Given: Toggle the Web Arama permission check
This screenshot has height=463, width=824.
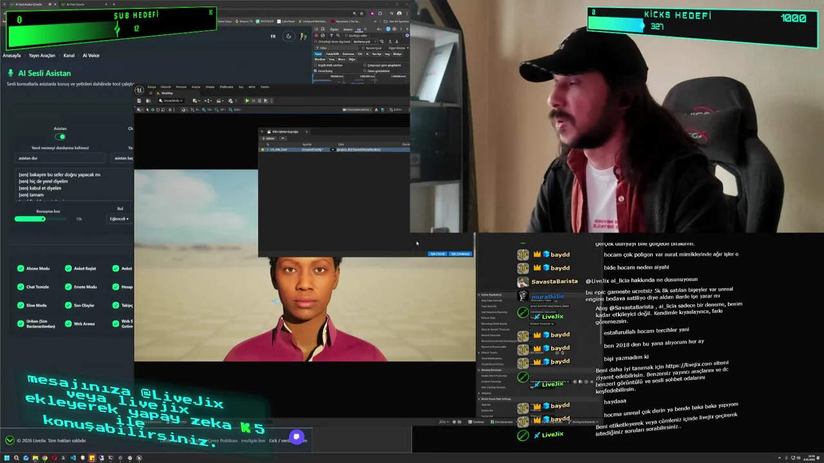Looking at the screenshot, I should 68,323.
